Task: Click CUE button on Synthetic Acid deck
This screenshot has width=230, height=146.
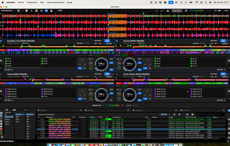Action: (91, 63)
